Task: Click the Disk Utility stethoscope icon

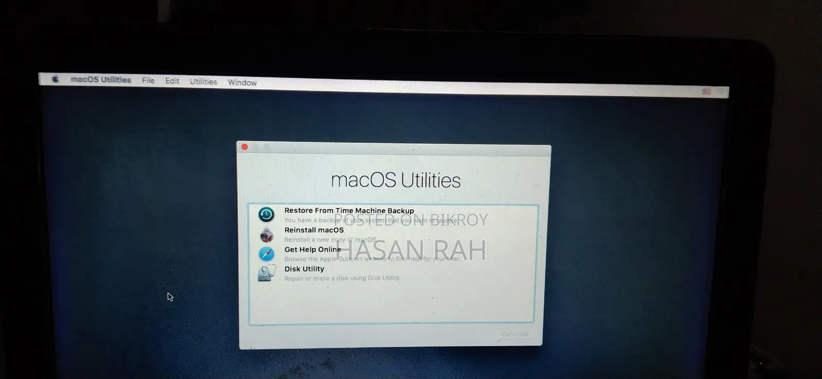Action: [266, 273]
